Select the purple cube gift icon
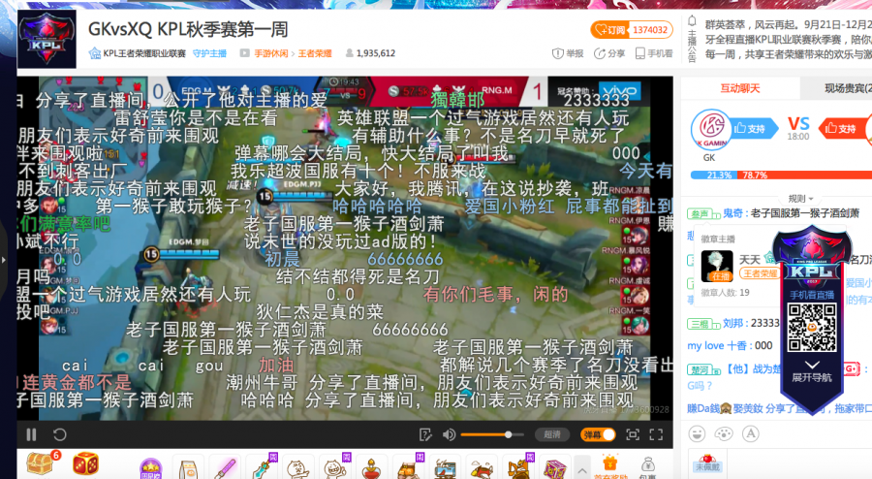This screenshot has height=479, width=872. point(554,468)
